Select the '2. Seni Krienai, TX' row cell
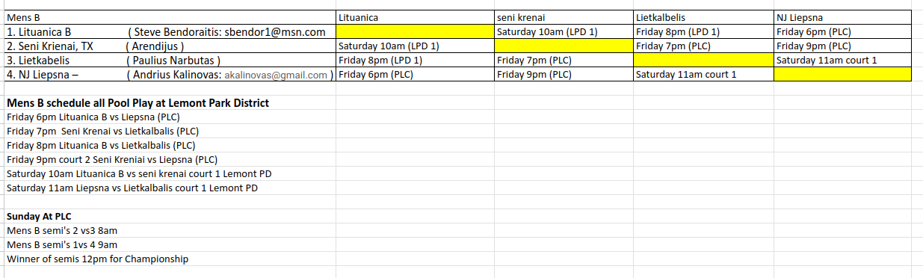The width and height of the screenshot is (923, 278). coord(170,46)
